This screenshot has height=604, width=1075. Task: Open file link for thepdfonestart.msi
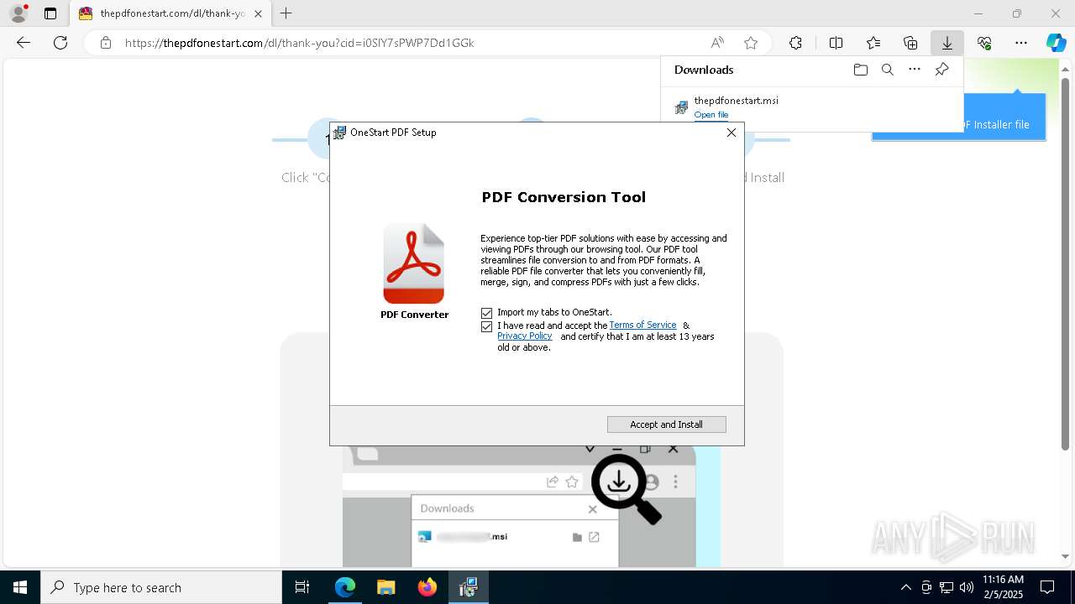tap(711, 115)
